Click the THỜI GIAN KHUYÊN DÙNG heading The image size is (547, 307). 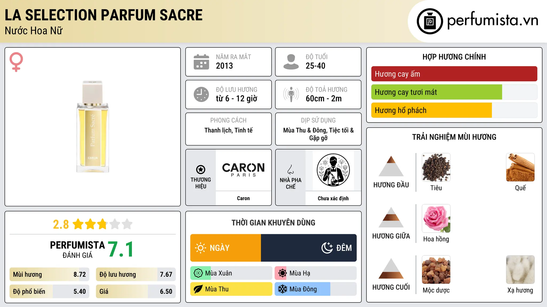273,223
